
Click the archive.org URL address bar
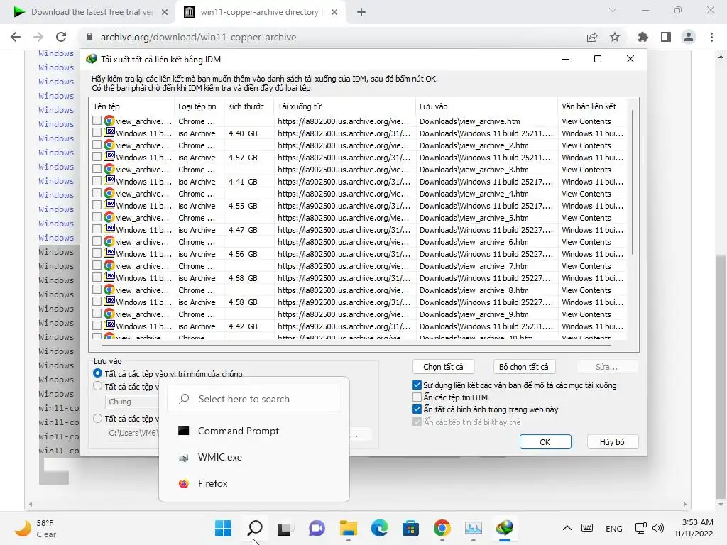point(199,37)
